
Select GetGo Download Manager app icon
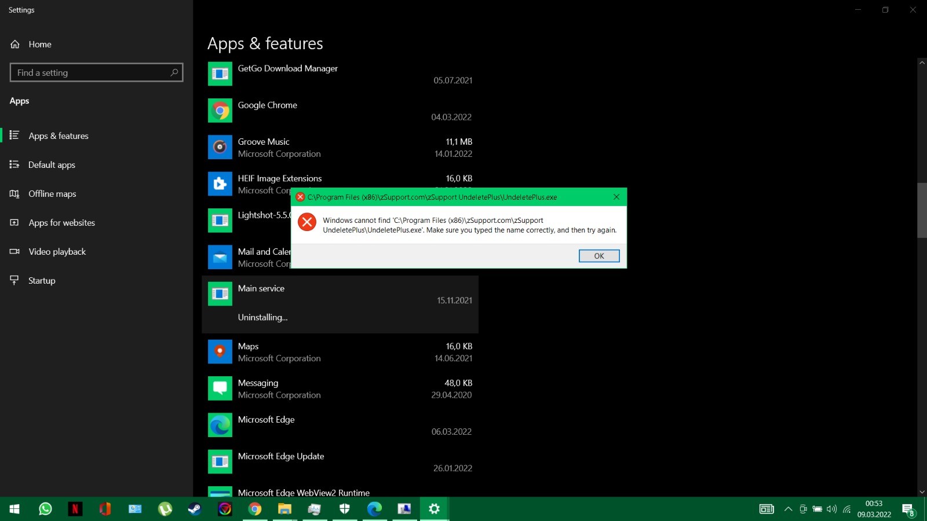220,74
